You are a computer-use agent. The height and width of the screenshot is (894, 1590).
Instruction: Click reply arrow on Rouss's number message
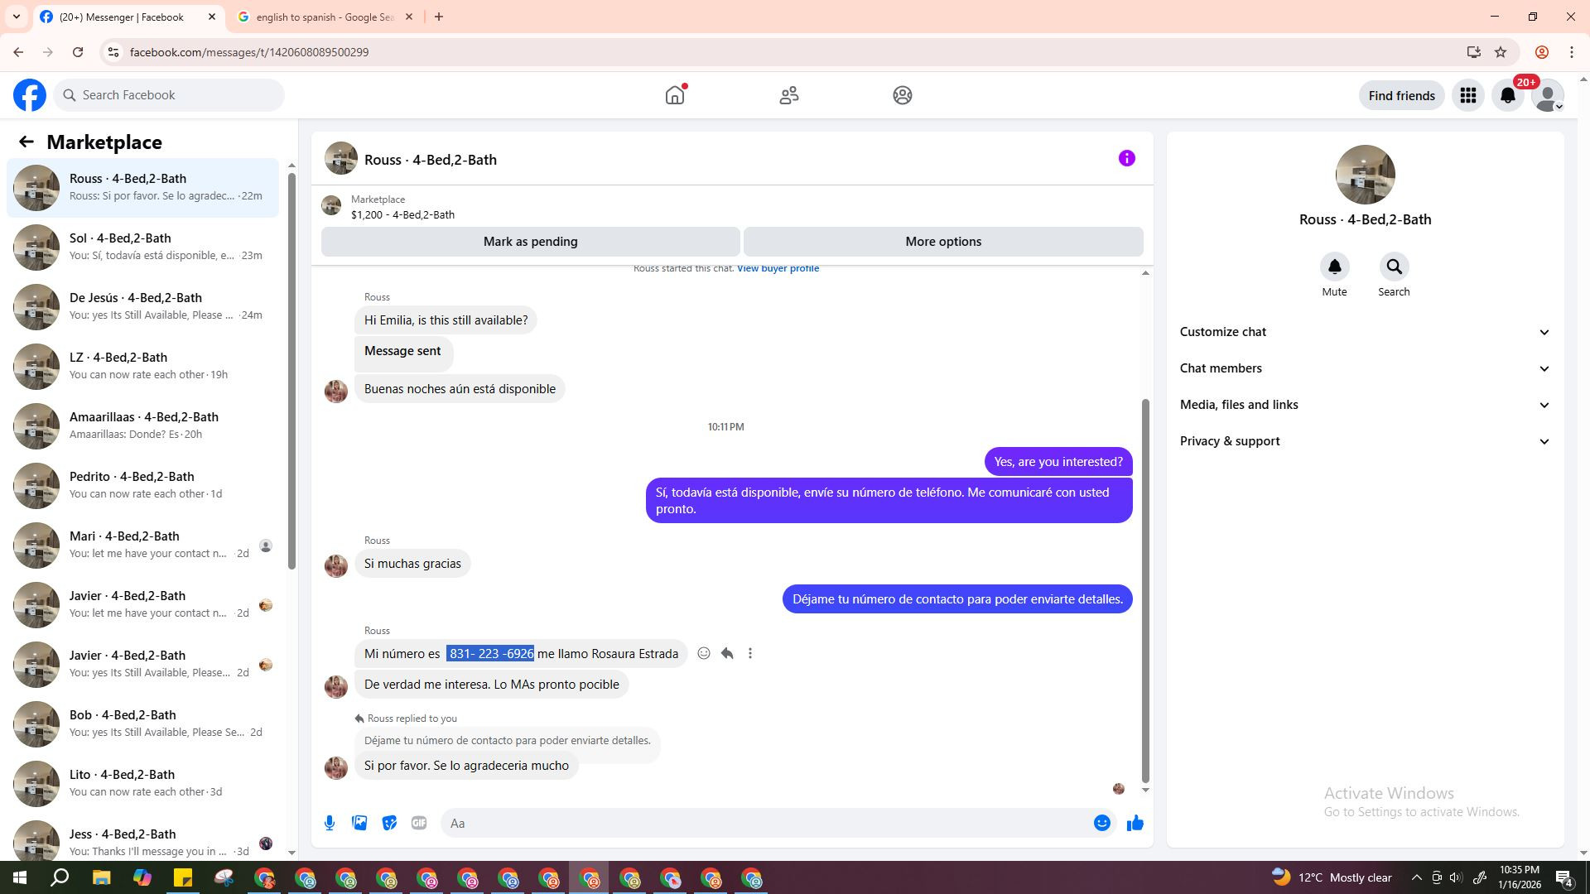727,654
